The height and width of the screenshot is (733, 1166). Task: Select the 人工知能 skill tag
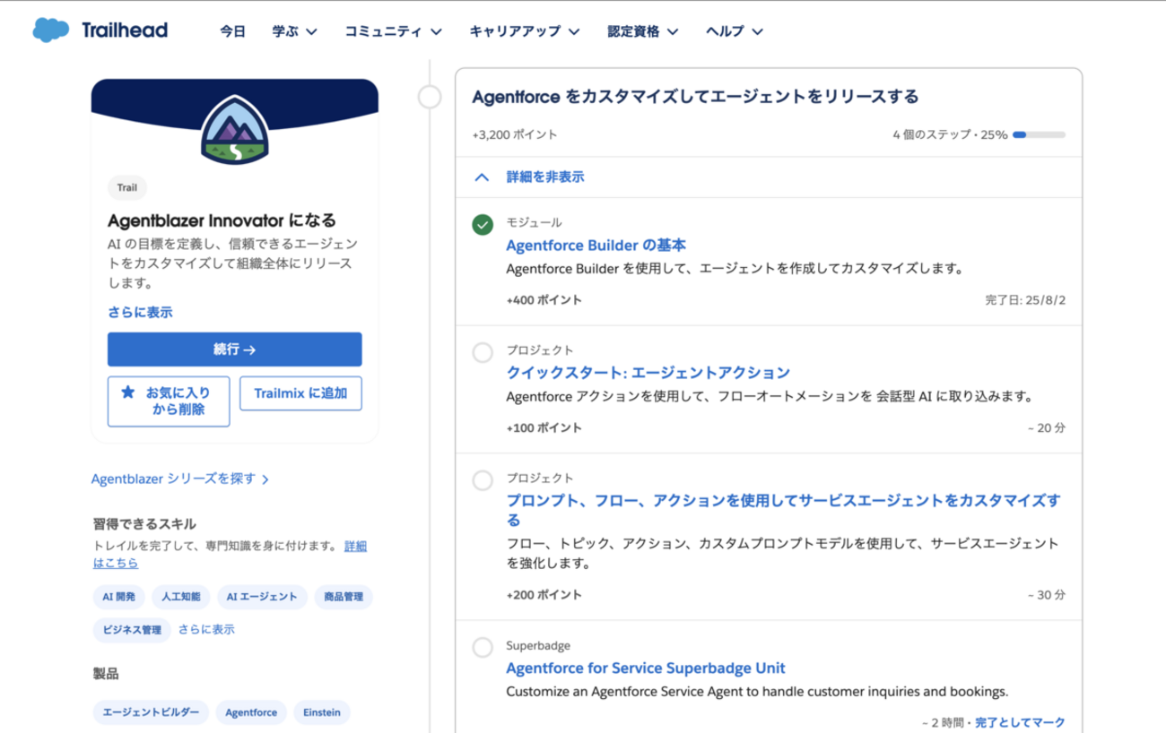(x=181, y=597)
